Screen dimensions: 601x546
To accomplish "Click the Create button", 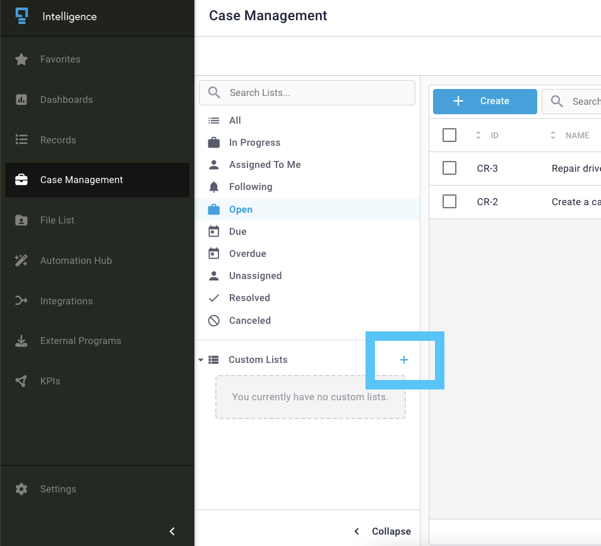I will (485, 102).
